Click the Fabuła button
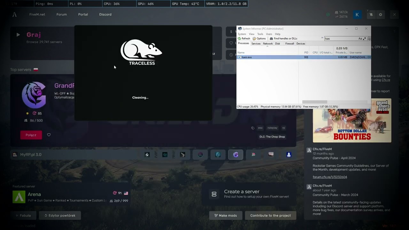409x230 pixels. (23, 215)
